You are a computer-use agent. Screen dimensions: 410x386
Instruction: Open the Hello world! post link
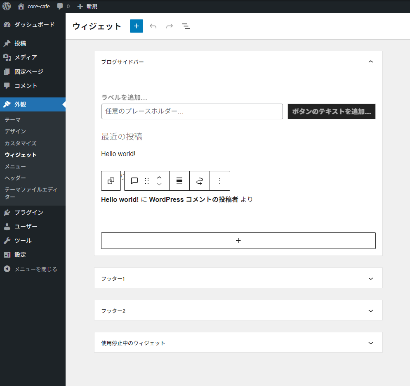[118, 154]
